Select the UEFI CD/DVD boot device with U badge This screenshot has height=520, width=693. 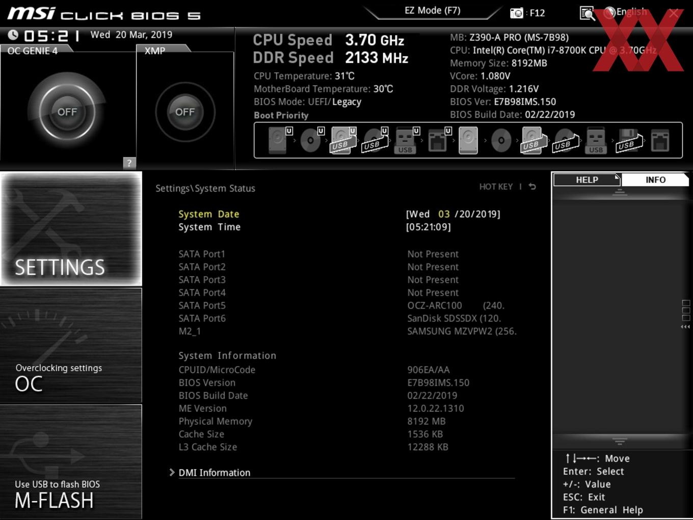point(312,140)
